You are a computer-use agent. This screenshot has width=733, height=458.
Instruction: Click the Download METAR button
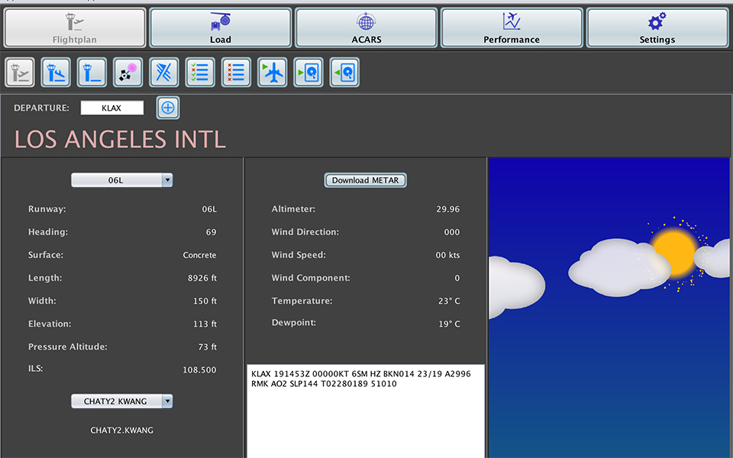pyautogui.click(x=366, y=180)
